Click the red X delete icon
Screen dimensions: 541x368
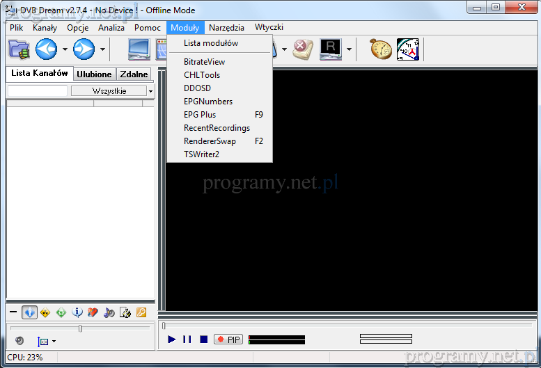point(303,49)
